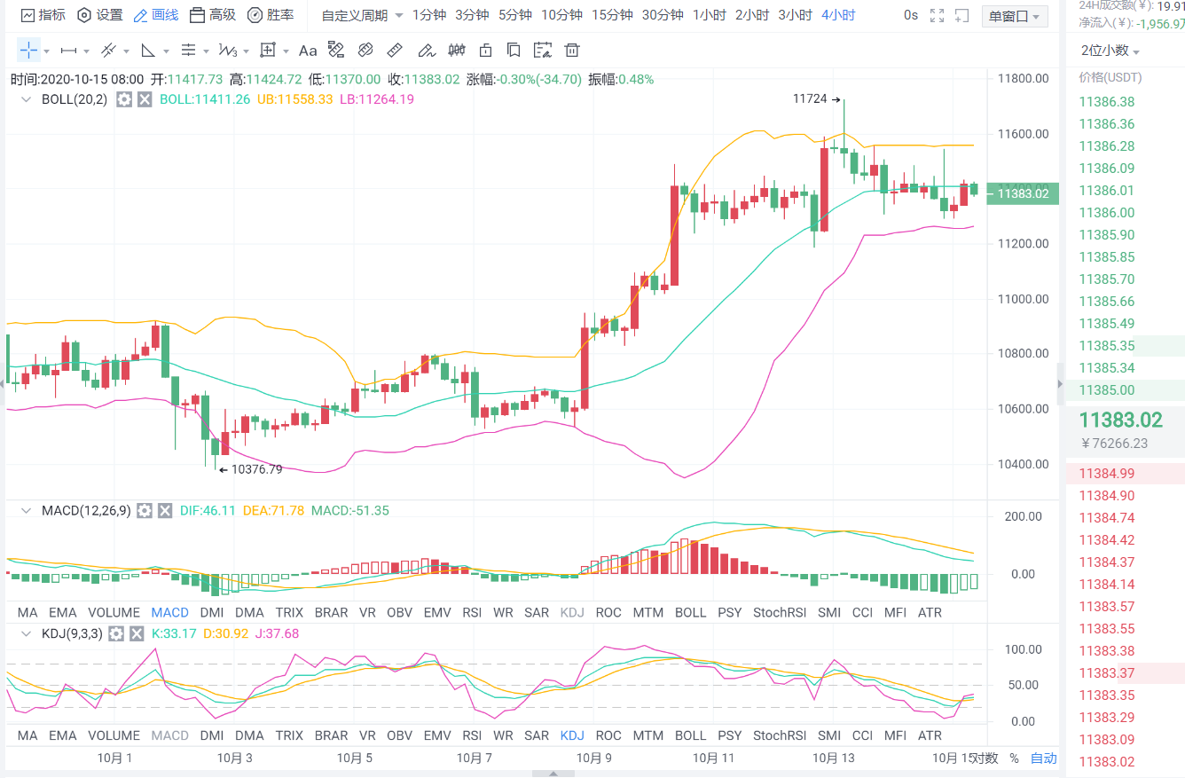Open BOLL indicator settings via gear icon
This screenshot has width=1185, height=778.
124,99
